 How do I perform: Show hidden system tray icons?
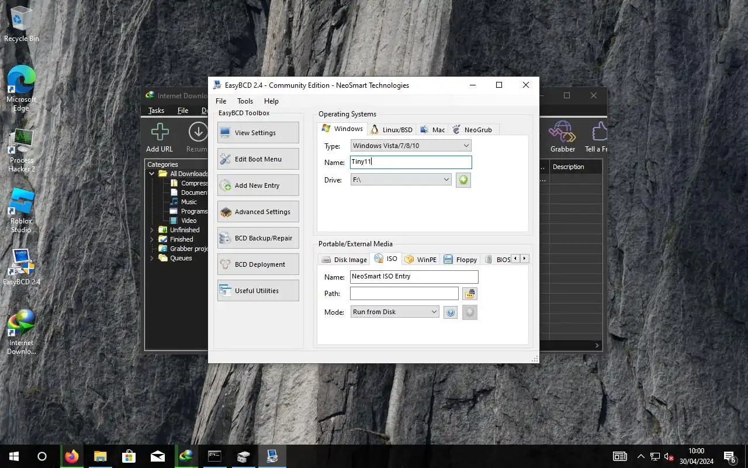[x=641, y=457]
